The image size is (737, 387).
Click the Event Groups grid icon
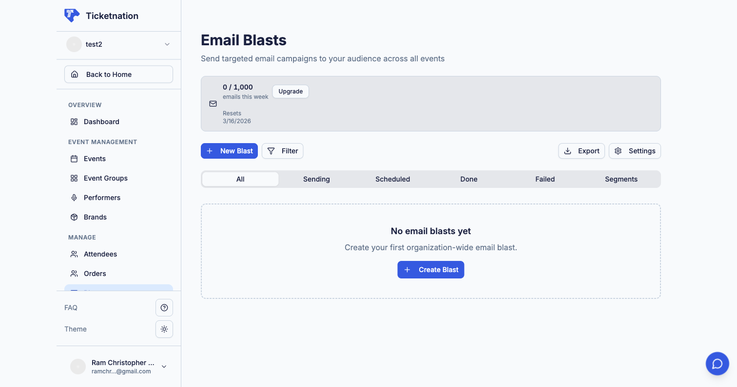click(74, 178)
